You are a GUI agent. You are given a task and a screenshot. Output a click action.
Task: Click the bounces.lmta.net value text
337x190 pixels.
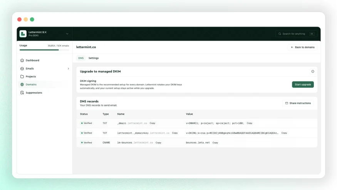(x=198, y=142)
